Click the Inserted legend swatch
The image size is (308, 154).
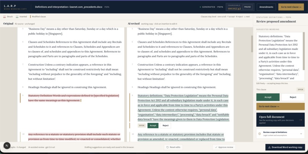point(17,17)
